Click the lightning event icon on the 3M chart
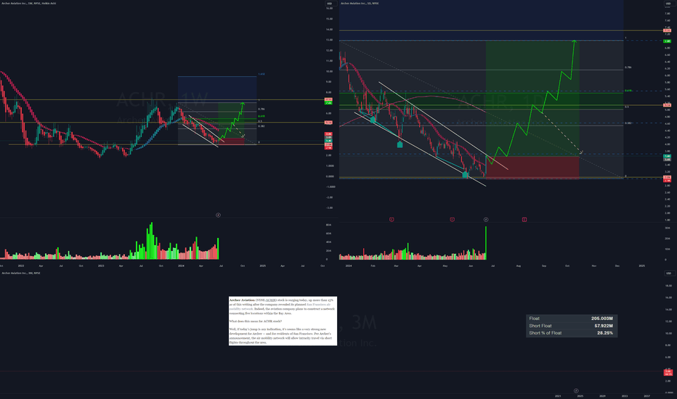The image size is (677, 399). point(576,391)
